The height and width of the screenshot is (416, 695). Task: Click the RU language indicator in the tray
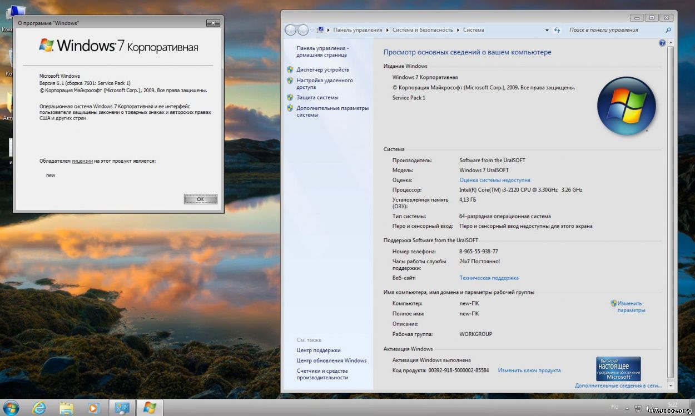[614, 407]
